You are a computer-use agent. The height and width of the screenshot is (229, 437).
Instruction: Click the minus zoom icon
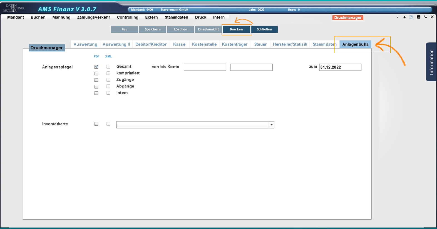click(x=398, y=17)
